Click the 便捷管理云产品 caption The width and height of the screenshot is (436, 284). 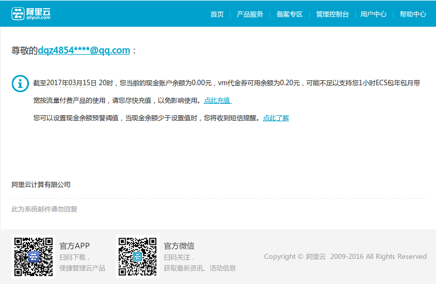[x=83, y=268]
